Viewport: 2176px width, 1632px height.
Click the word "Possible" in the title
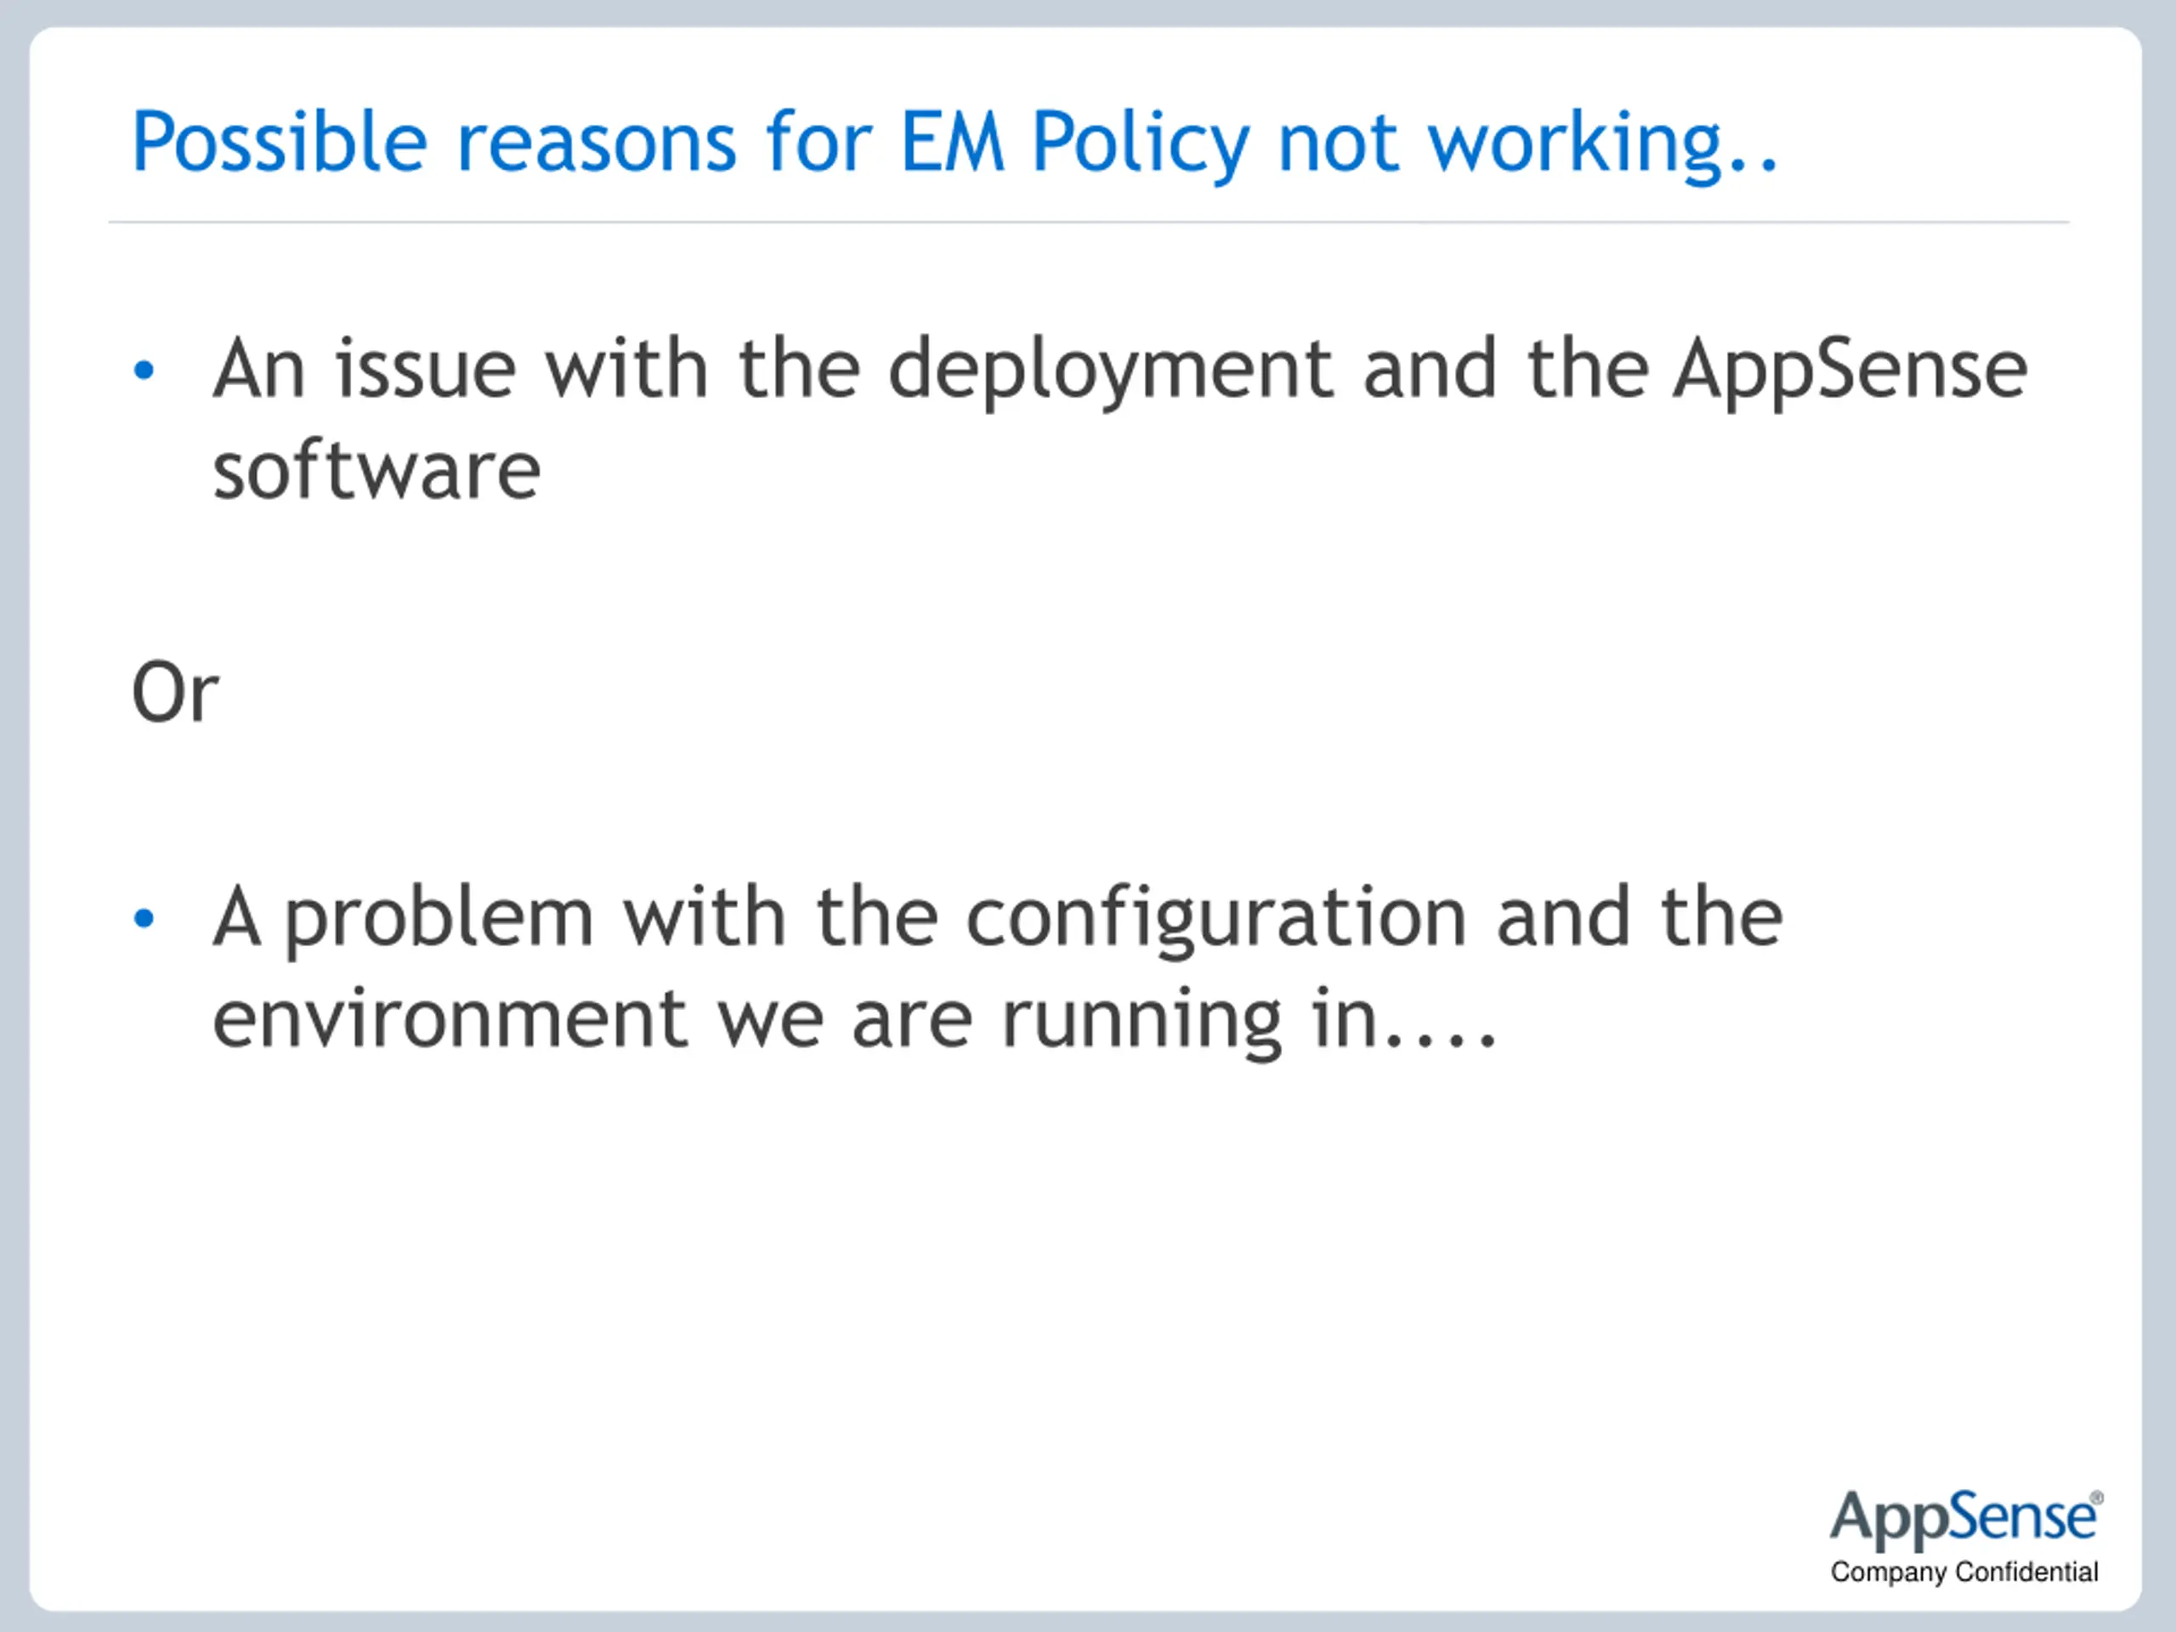coord(280,142)
